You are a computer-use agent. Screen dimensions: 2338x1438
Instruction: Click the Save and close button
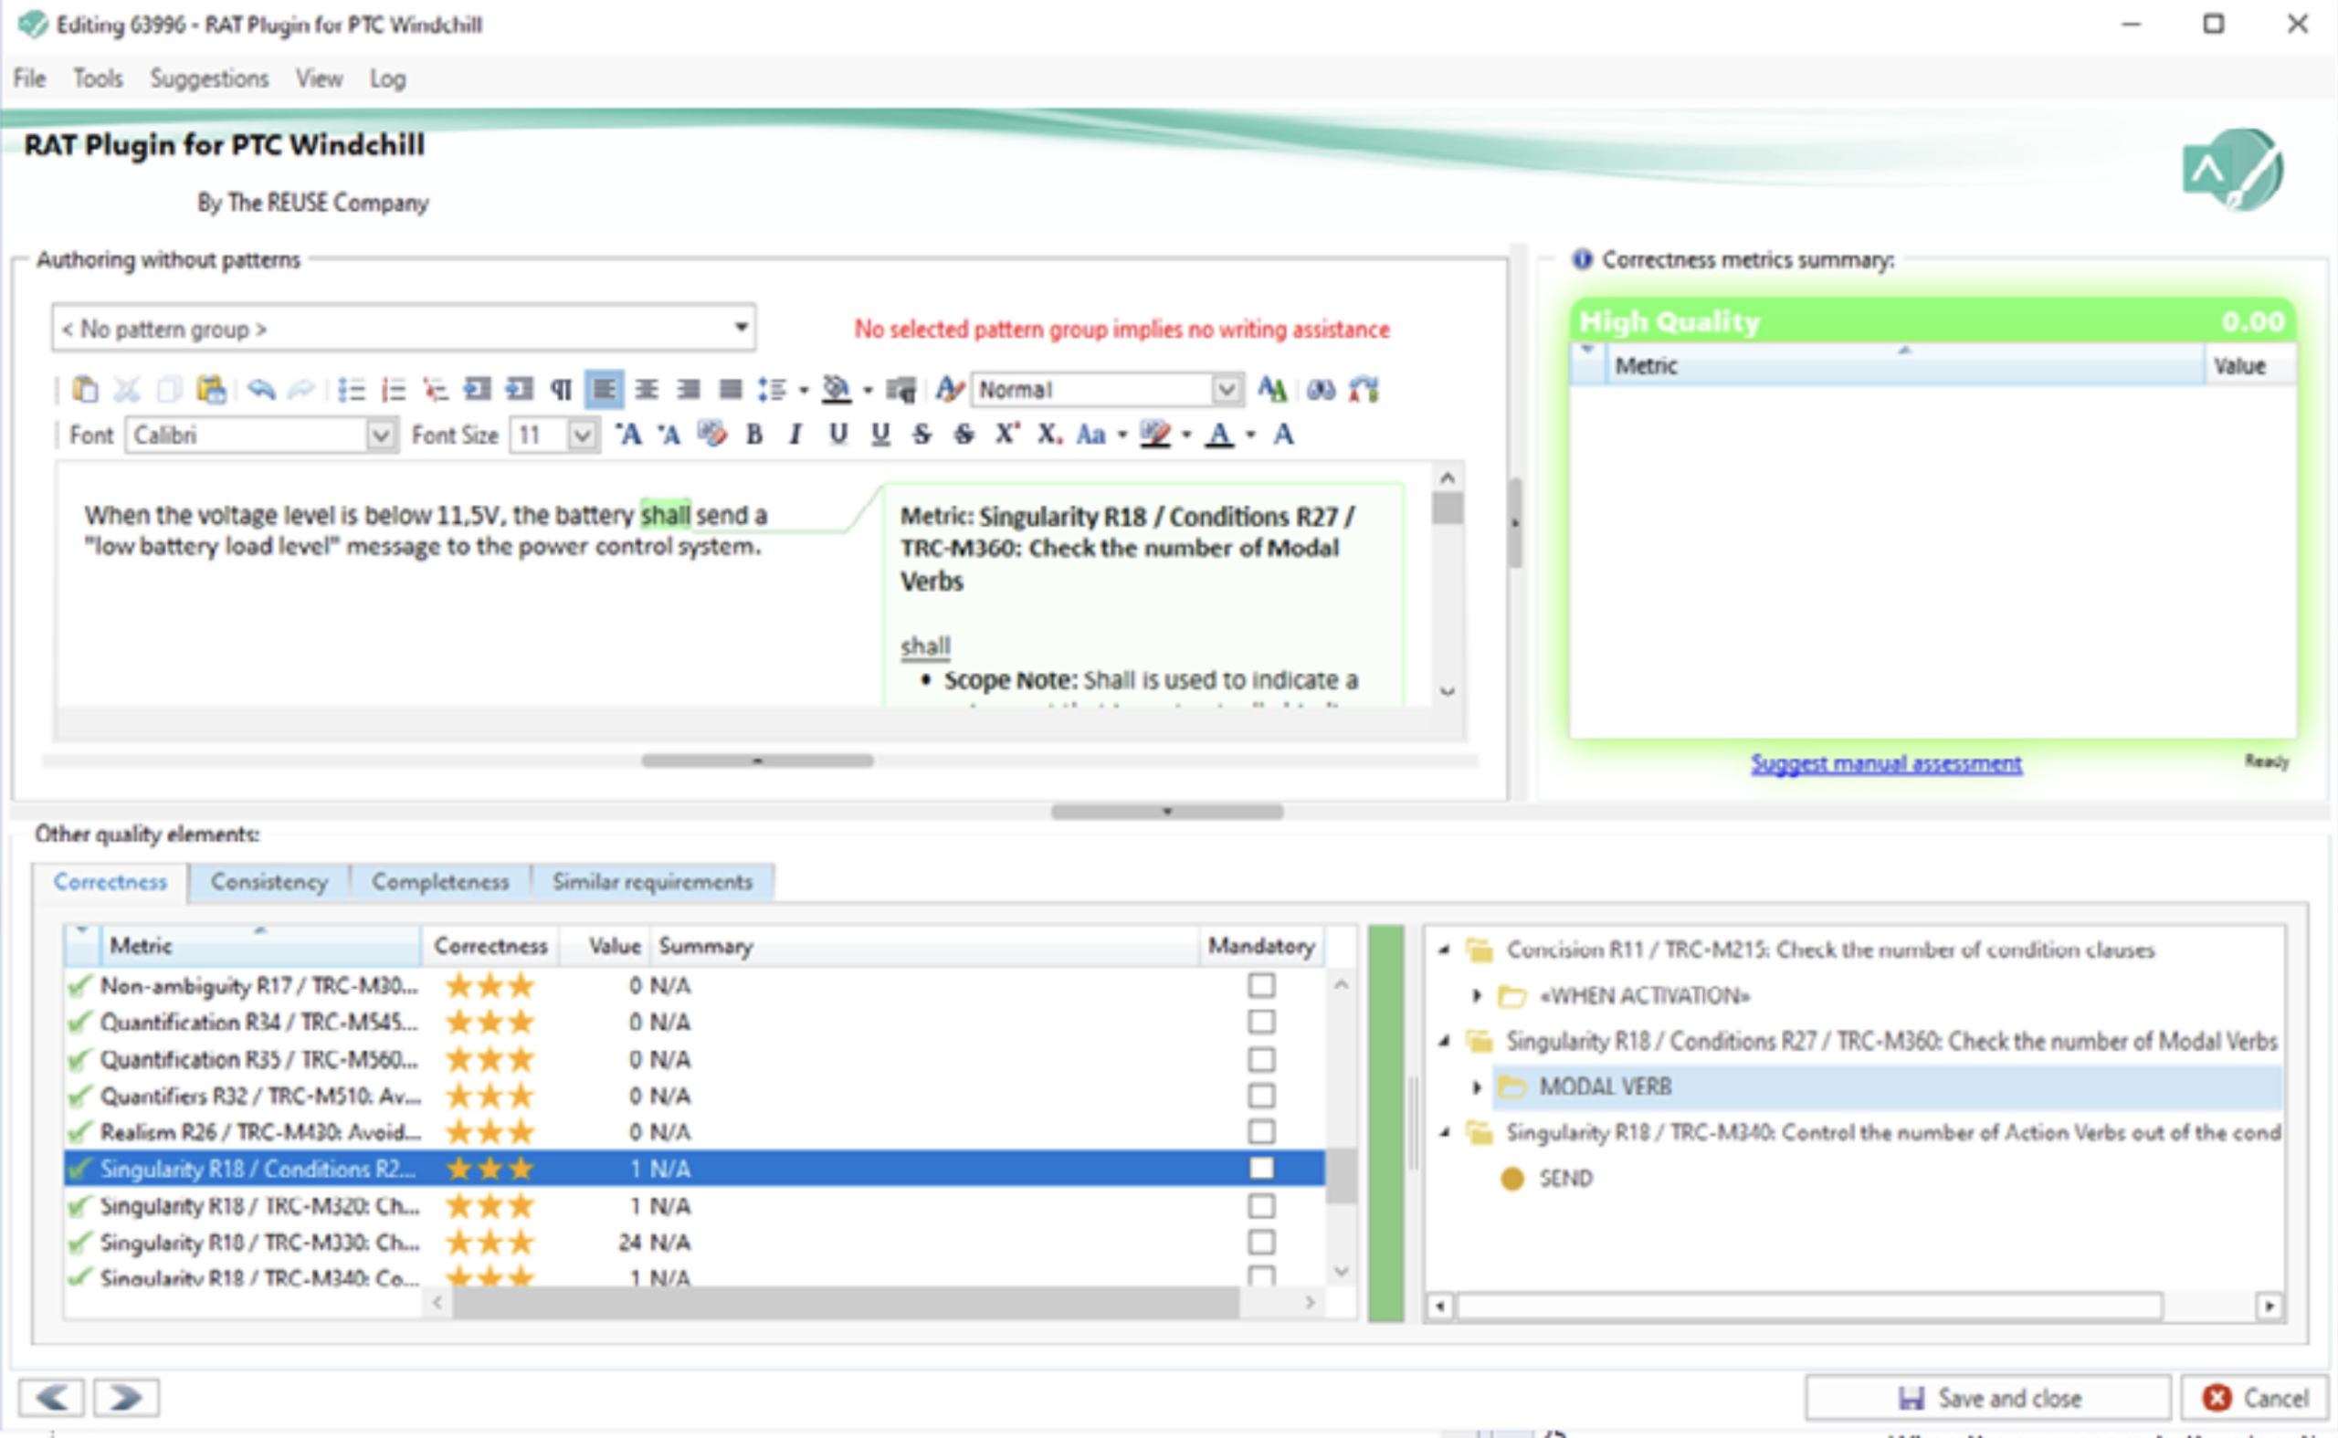coord(1988,1398)
